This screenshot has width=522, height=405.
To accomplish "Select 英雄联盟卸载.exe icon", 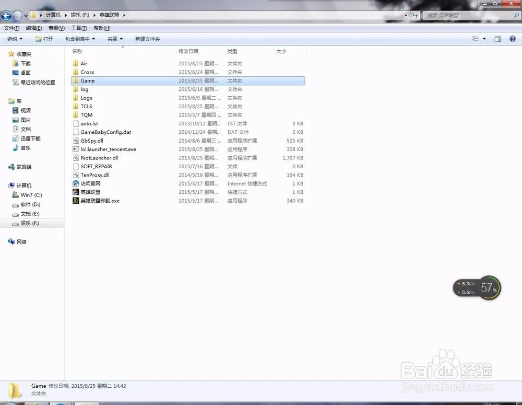I will [76, 201].
